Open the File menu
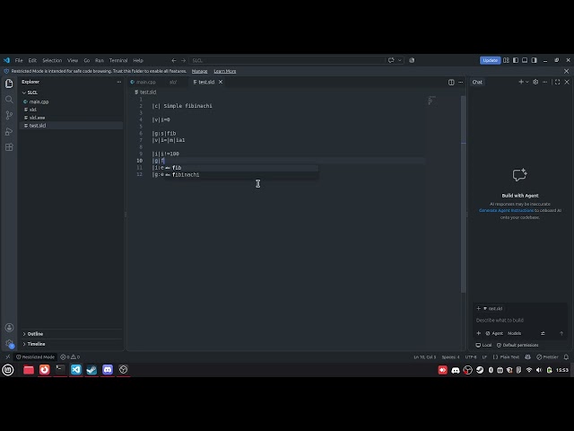This screenshot has height=431, width=574. pyautogui.click(x=19, y=60)
